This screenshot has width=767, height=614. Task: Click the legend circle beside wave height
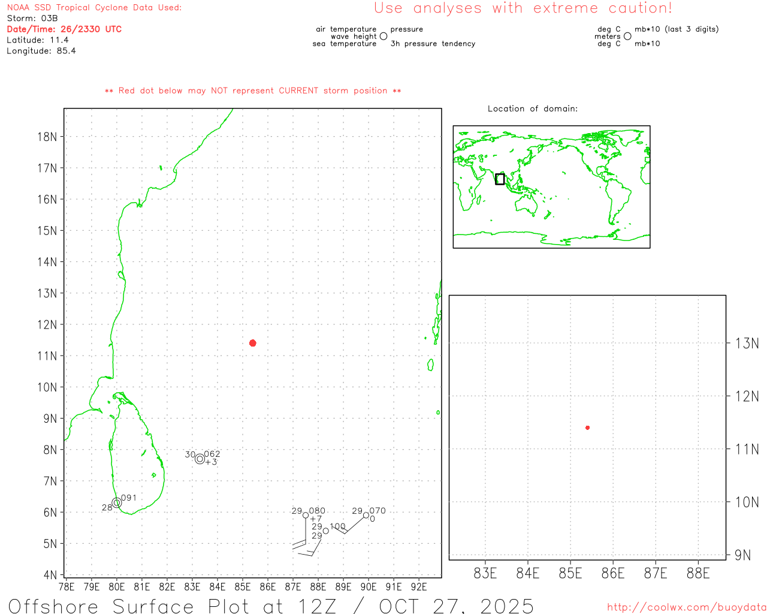[x=383, y=36]
